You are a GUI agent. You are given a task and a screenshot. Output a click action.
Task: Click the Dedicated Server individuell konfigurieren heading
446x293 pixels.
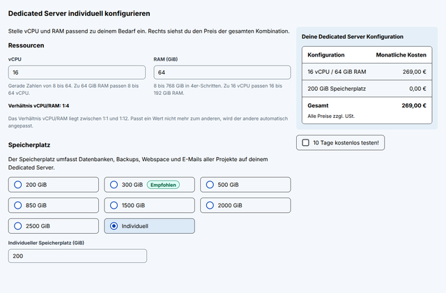point(79,14)
